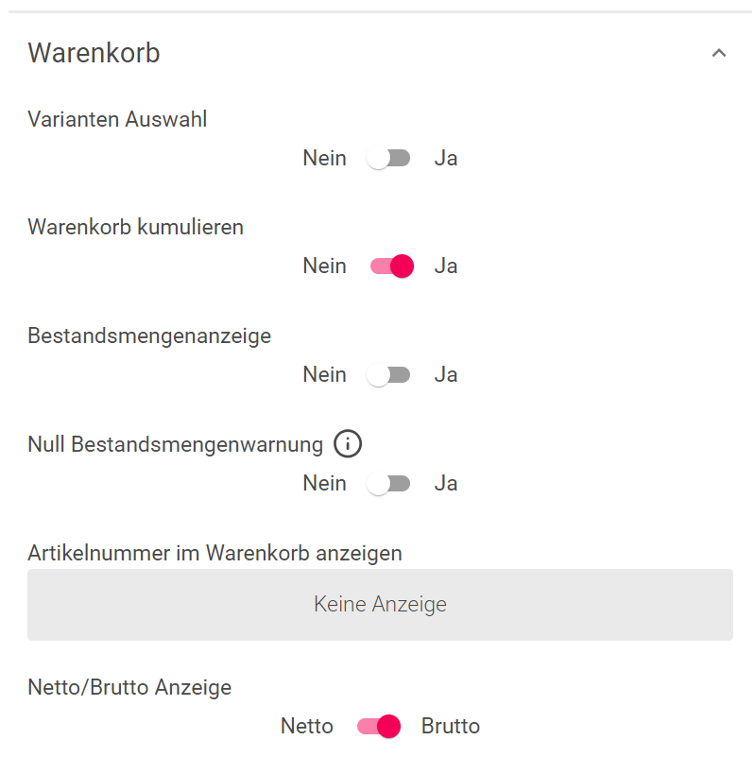Click the Ja label for Varianten Auswahl
755x757 pixels.
click(x=446, y=159)
